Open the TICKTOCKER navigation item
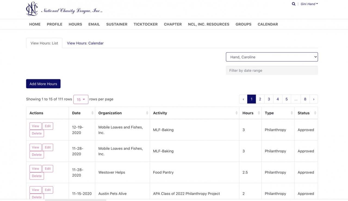The height and width of the screenshot is (201, 348). click(x=145, y=24)
